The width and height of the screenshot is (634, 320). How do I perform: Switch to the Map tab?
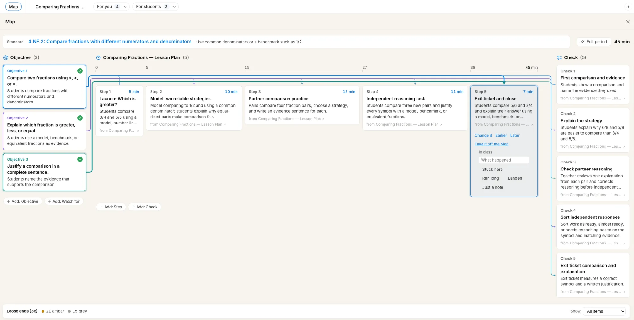[13, 7]
